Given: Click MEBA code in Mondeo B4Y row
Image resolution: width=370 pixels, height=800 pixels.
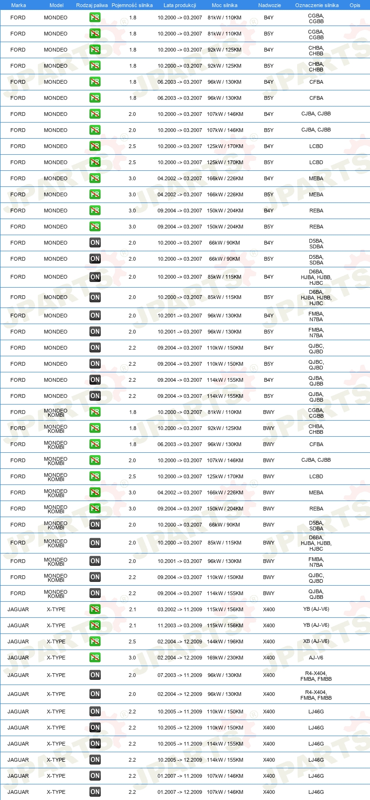Looking at the screenshot, I should 316,178.
